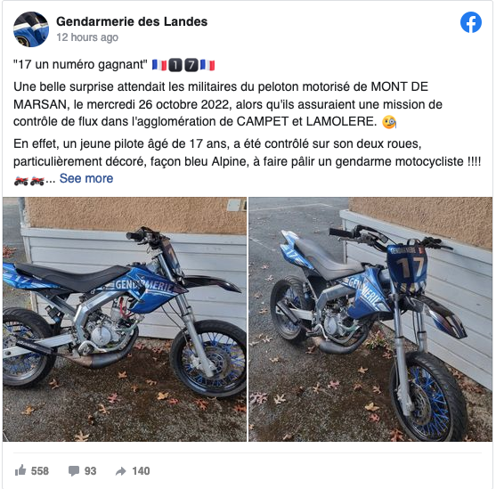Viewport: 496px width, 489px height.
Task: Click the keycap 7 emoji
Action: coord(191,65)
